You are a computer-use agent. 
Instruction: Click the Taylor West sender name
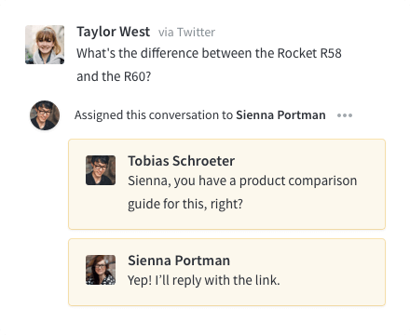[x=114, y=32]
